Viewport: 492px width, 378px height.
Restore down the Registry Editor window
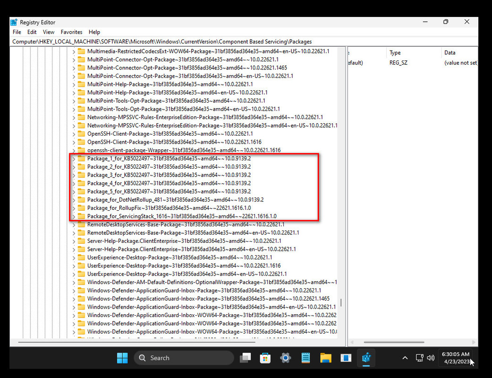[x=446, y=22]
